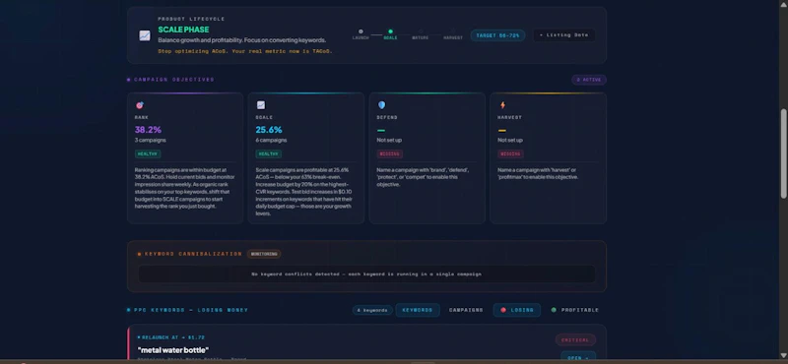Select the Harvest lifecycle stage dot
Image resolution: width=788 pixels, height=364 pixels.
(453, 31)
